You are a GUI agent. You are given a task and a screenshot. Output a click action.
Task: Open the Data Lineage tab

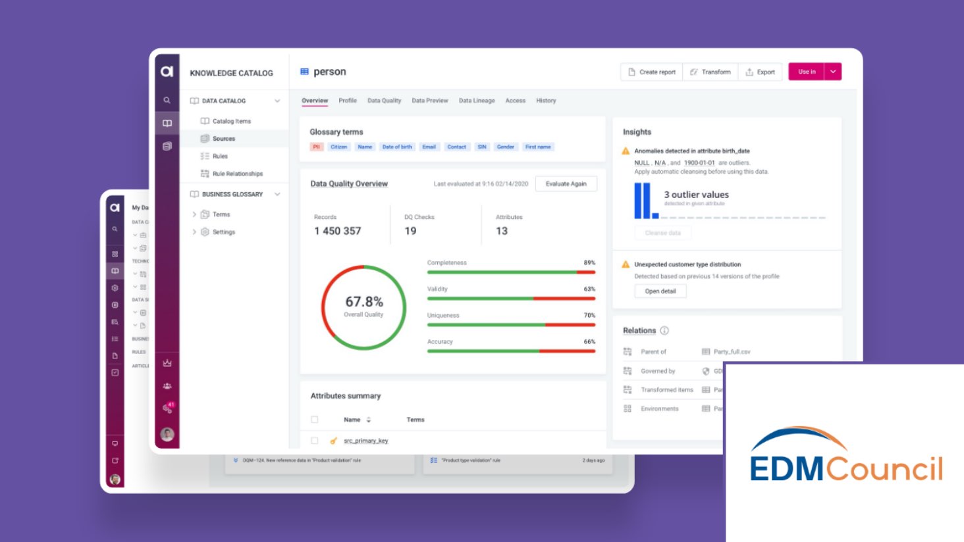tap(476, 100)
